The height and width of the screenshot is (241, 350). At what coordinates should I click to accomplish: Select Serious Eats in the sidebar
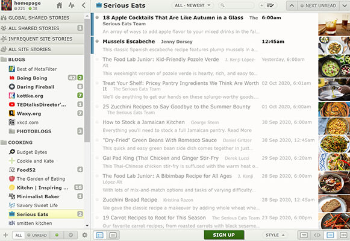pyautogui.click(x=46, y=214)
